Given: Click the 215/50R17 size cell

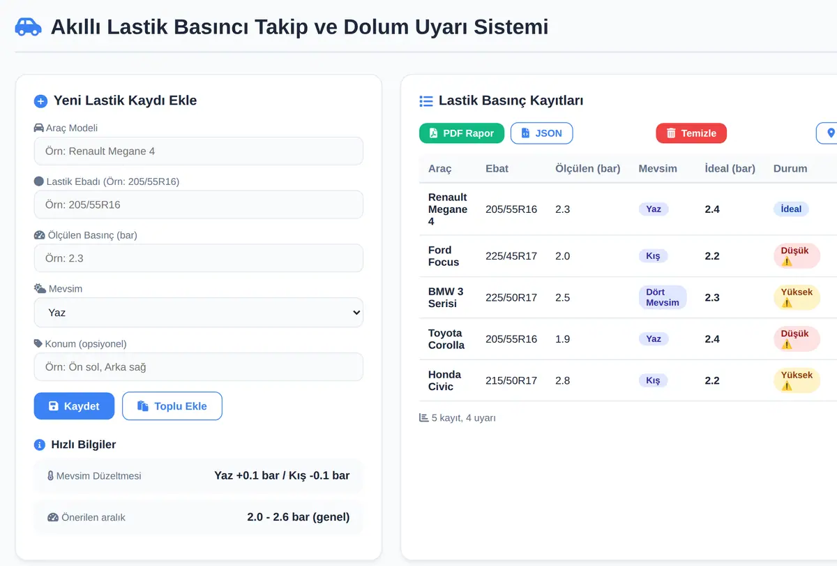Looking at the screenshot, I should [511, 380].
